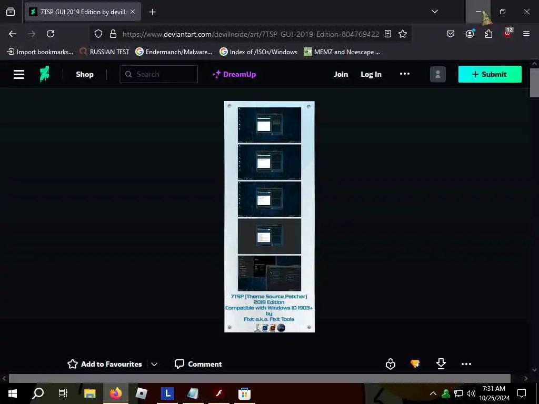
Task: Open more options dots in DeviantArt header
Action: click(405, 74)
